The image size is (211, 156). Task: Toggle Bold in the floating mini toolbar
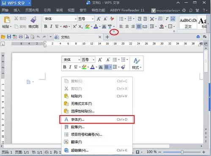pos(65,67)
